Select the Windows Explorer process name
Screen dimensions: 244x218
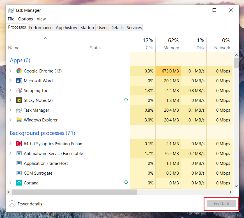click(41, 120)
